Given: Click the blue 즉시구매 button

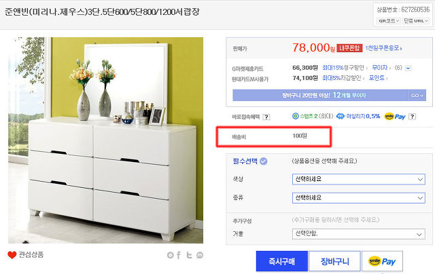Looking at the screenshot, I should coord(282,261).
